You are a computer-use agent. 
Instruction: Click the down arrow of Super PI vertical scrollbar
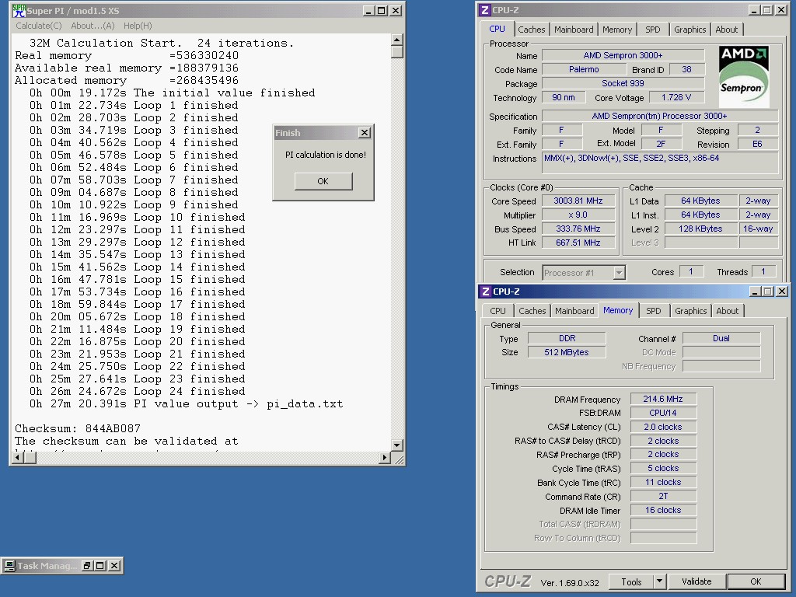397,445
